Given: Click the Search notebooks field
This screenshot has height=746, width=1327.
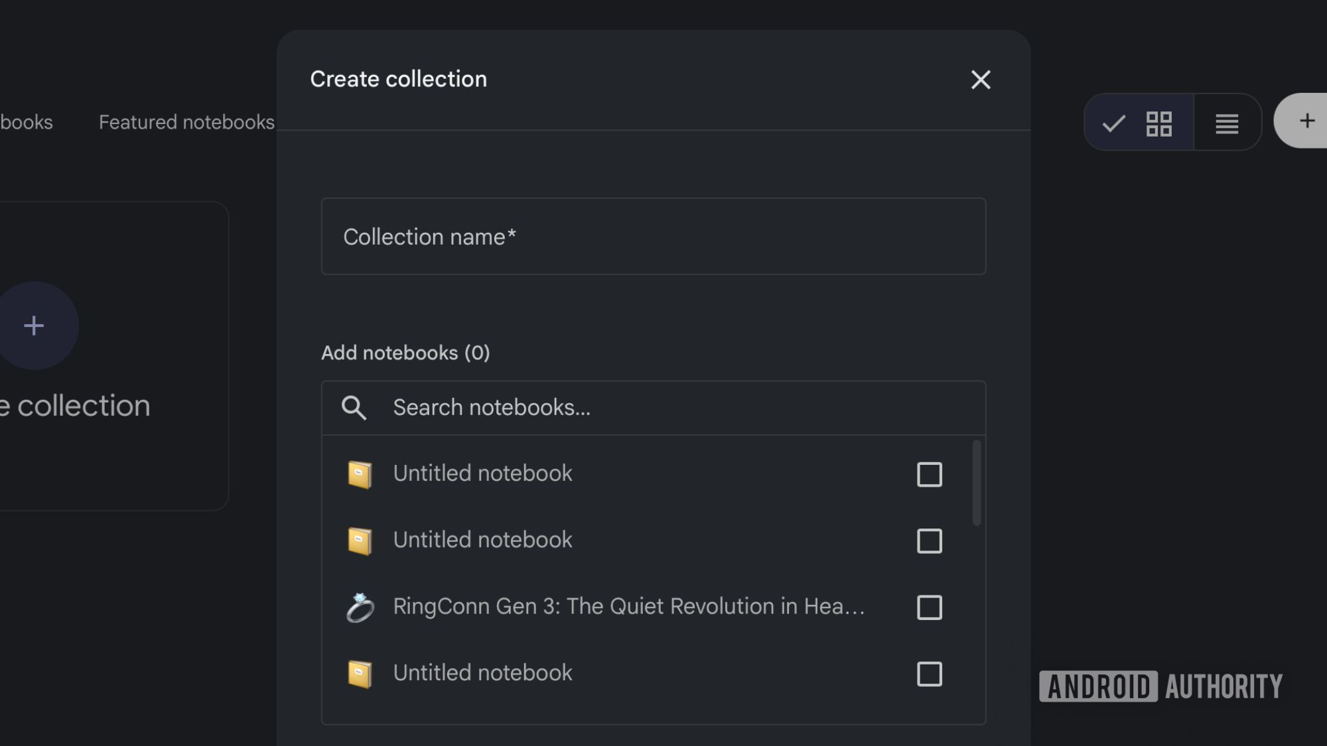Looking at the screenshot, I should [654, 408].
